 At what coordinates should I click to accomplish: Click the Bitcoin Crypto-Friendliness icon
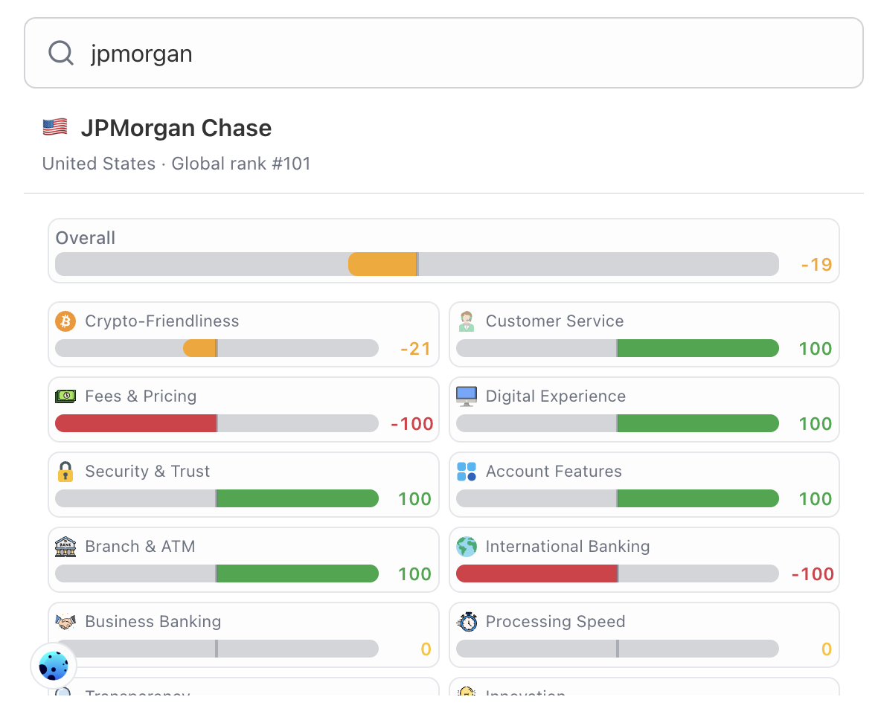(x=65, y=321)
